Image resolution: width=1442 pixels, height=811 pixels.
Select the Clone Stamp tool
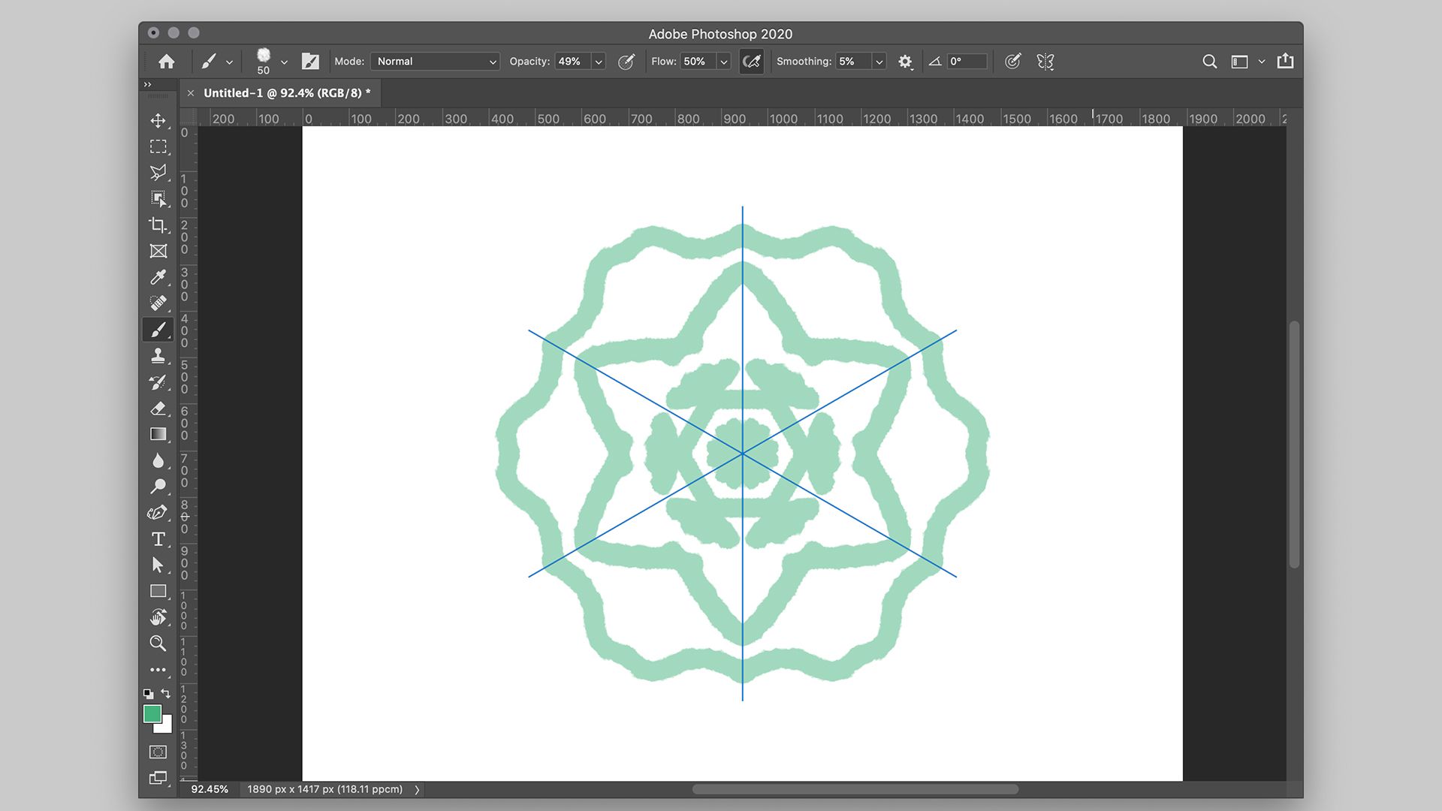(158, 355)
